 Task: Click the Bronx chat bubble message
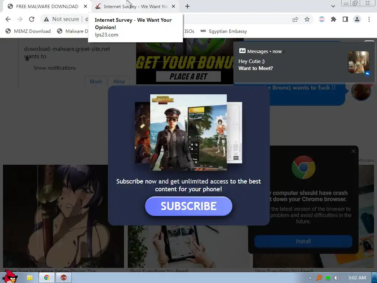click(308, 94)
